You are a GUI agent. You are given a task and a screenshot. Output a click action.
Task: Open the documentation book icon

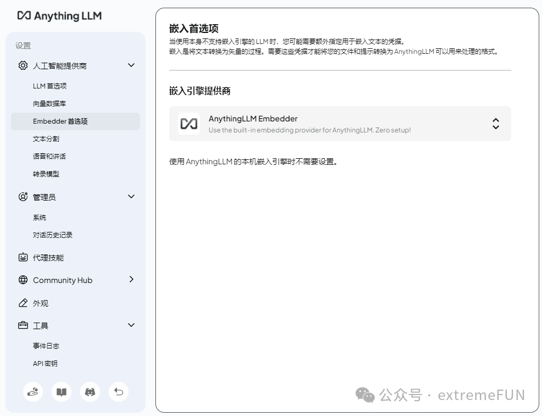[x=62, y=392]
